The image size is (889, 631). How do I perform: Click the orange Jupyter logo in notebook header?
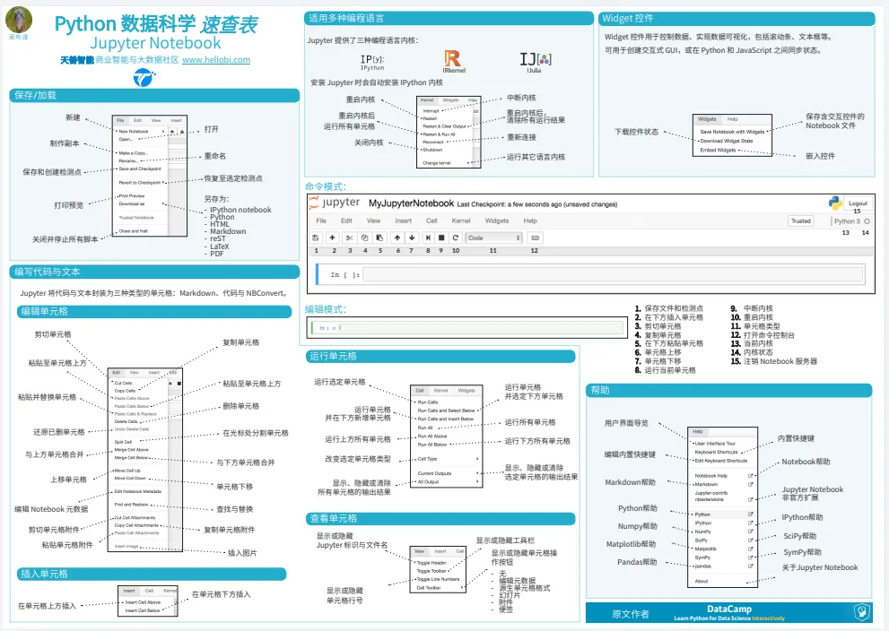tap(314, 203)
